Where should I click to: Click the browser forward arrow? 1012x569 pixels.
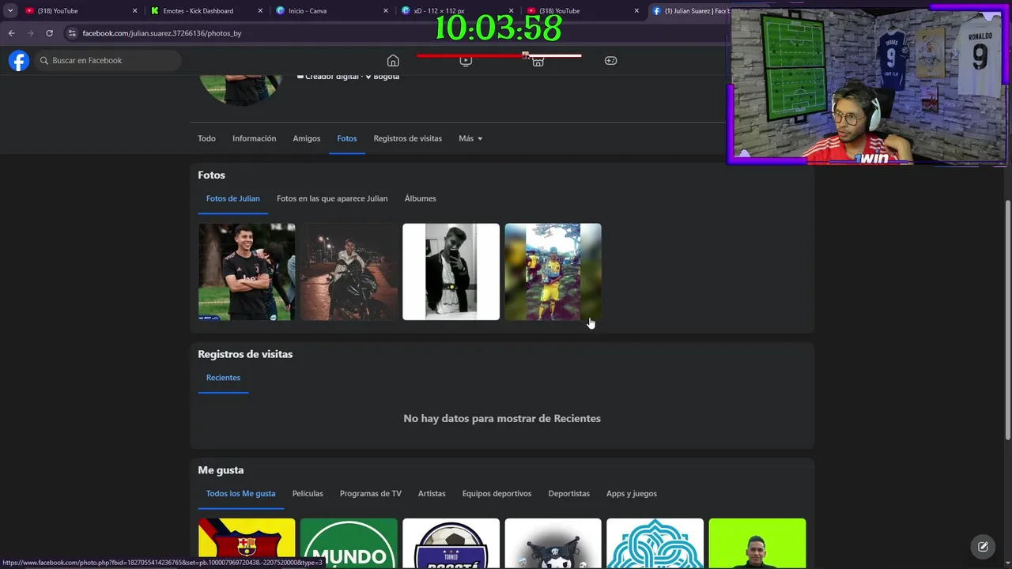[x=30, y=33]
